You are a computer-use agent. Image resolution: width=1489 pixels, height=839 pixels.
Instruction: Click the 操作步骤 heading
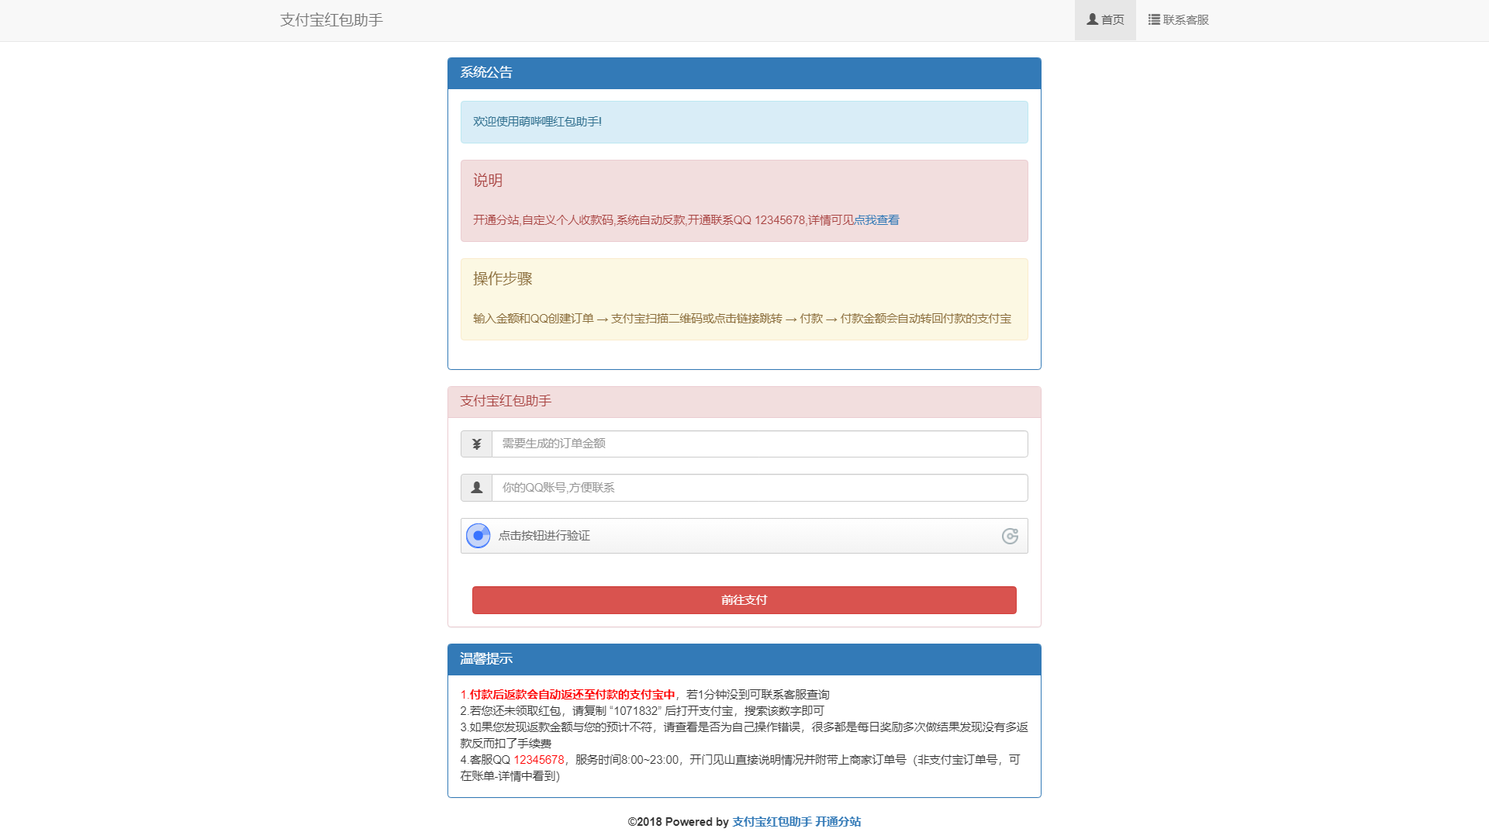pyautogui.click(x=503, y=279)
